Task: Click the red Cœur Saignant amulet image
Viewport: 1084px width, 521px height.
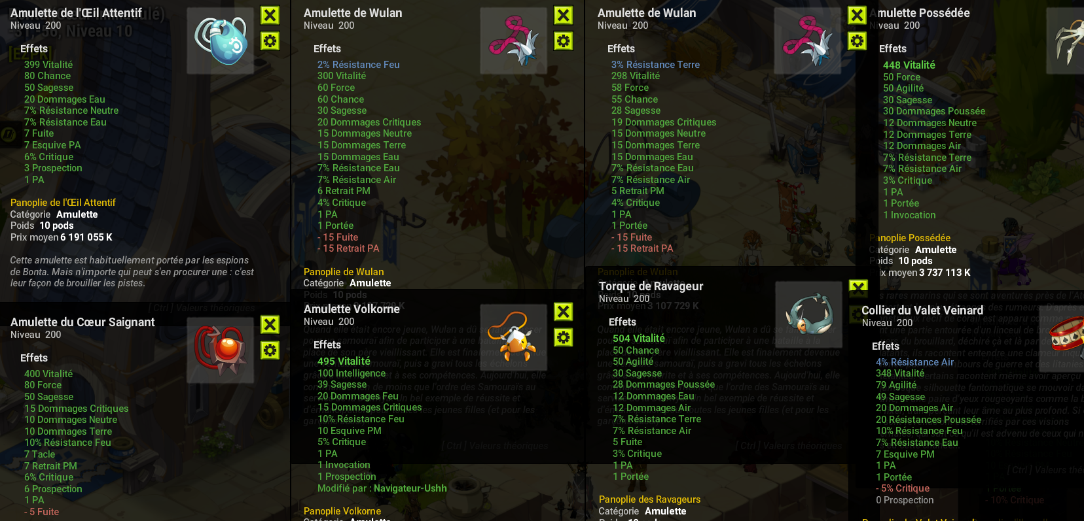Action: coord(221,350)
